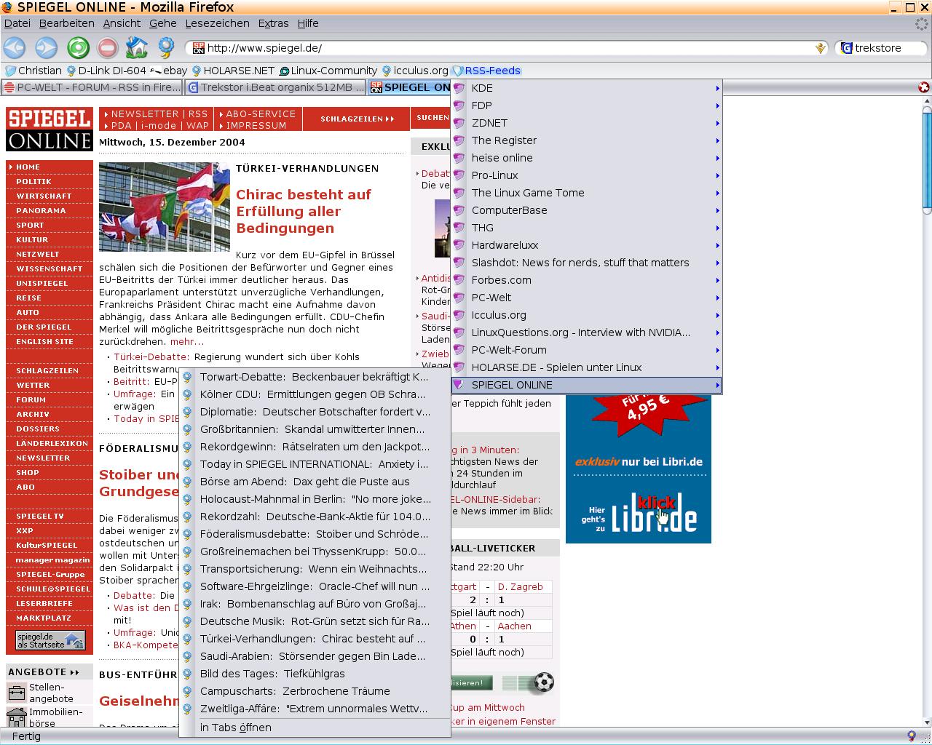This screenshot has width=932, height=745.
Task: Click the Back navigation arrow
Action: [14, 48]
